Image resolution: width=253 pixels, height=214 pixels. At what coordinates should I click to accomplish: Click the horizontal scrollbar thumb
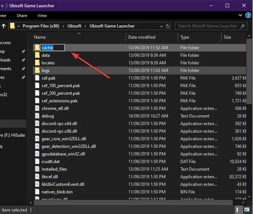point(133,202)
